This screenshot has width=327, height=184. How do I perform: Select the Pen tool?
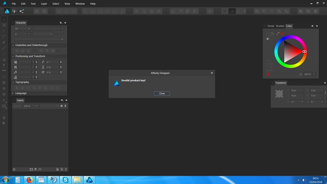tap(4, 42)
